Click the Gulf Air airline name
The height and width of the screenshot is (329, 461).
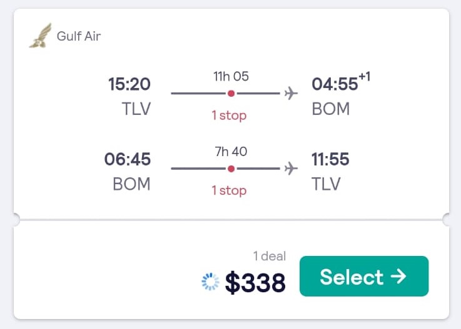click(79, 36)
